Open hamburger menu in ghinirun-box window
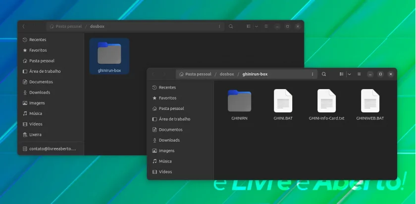416x204 pixels. coord(359,74)
